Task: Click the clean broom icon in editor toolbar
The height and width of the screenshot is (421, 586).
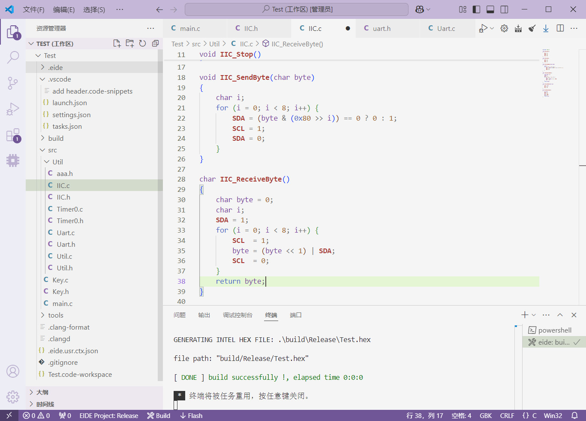Action: point(532,28)
